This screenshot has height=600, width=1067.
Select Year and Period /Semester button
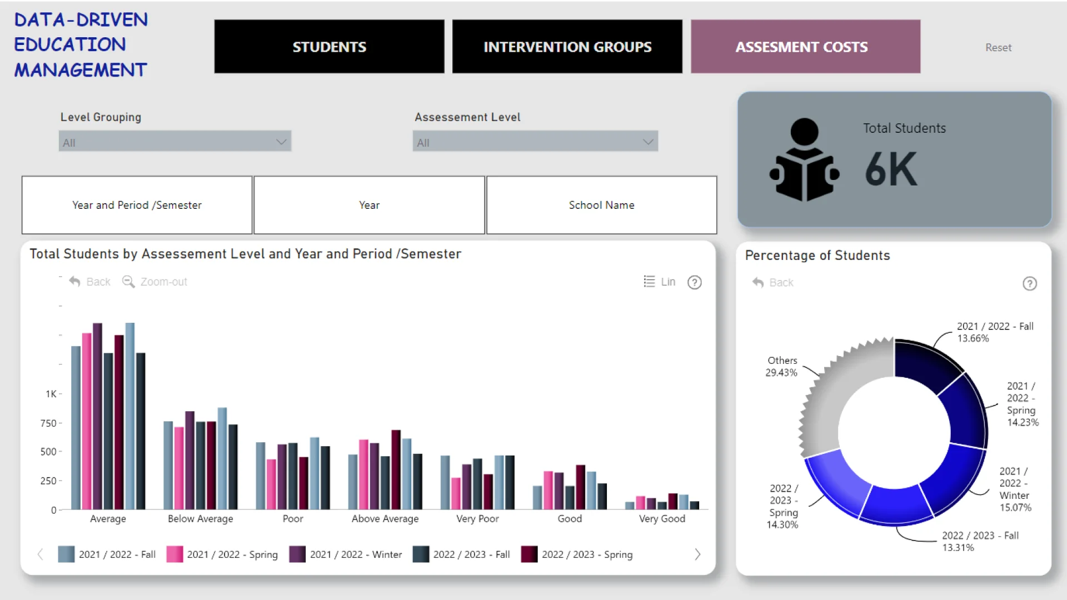pyautogui.click(x=137, y=205)
